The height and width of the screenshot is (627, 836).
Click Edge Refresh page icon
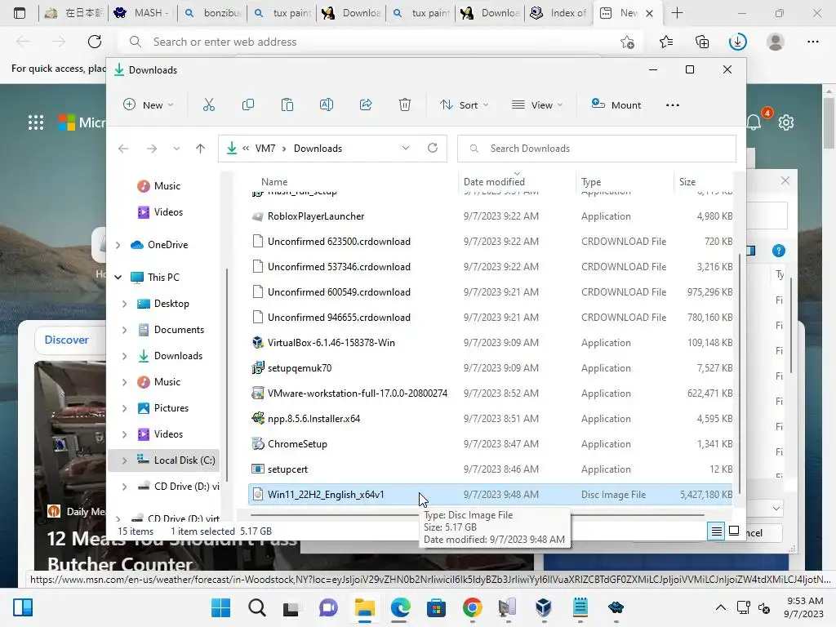coord(95,42)
